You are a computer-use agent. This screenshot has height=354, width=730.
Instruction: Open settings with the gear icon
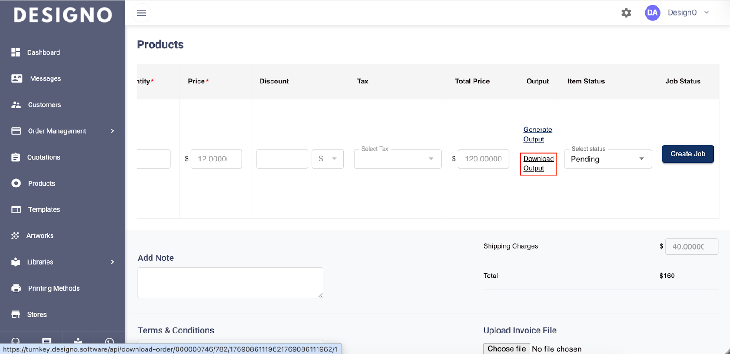pyautogui.click(x=626, y=13)
